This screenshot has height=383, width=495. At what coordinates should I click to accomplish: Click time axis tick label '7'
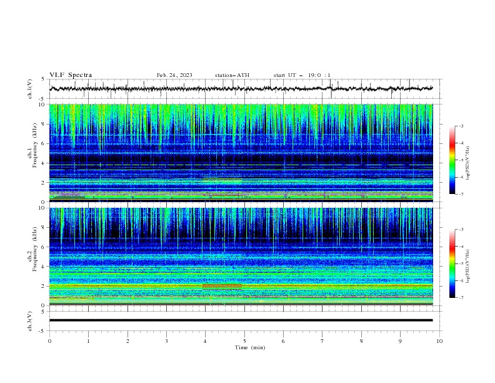click(x=322, y=341)
